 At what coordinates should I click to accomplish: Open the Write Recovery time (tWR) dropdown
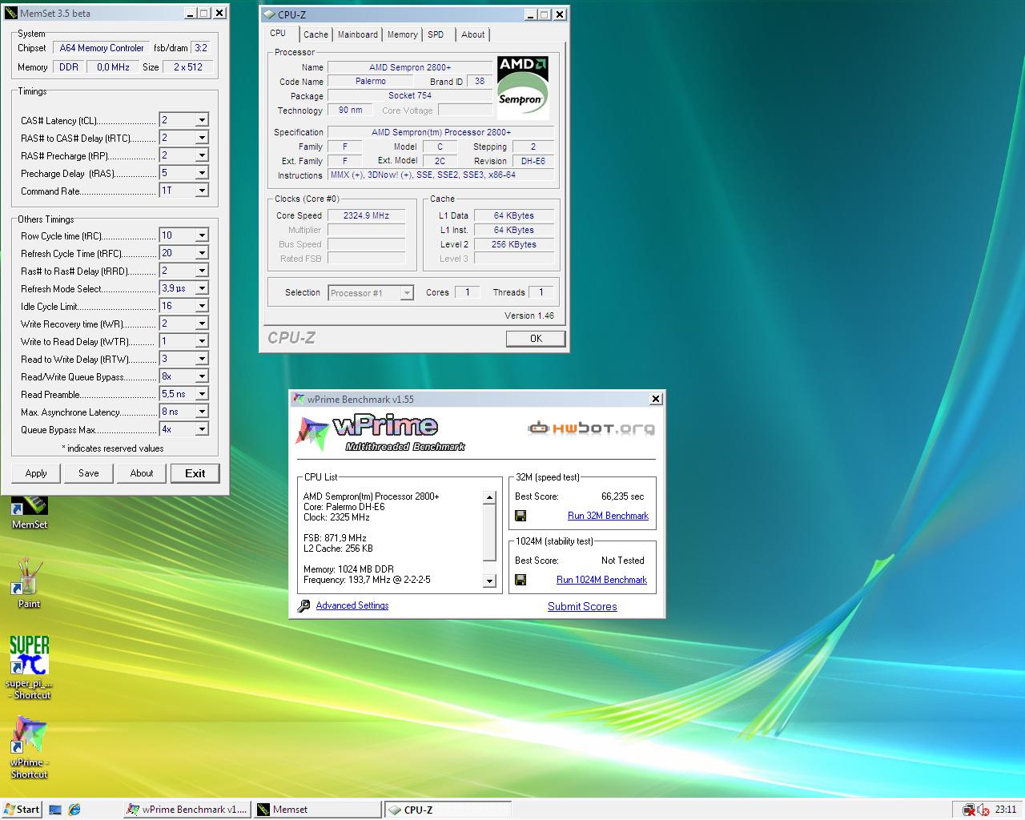[202, 324]
